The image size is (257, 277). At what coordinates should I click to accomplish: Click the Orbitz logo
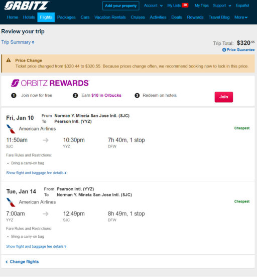click(x=27, y=6)
